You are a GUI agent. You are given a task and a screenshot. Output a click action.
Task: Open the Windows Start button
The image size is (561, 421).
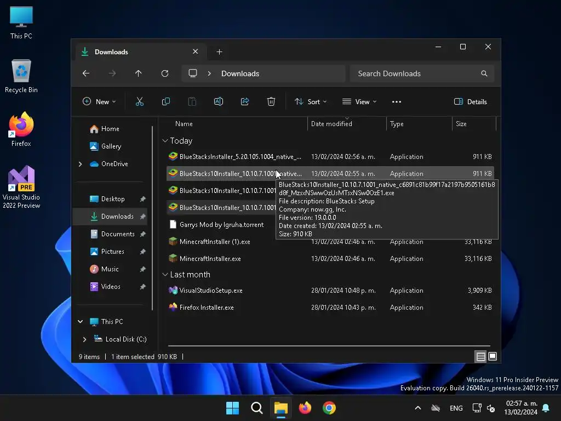[x=232, y=408]
